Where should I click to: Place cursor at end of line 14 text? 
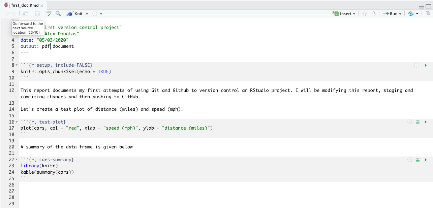point(183,109)
